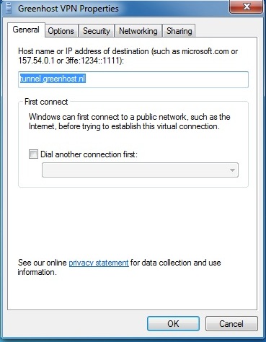266x342 pixels.
Task: Click the 'Dial another connection first:' label text
Action: [x=89, y=154]
